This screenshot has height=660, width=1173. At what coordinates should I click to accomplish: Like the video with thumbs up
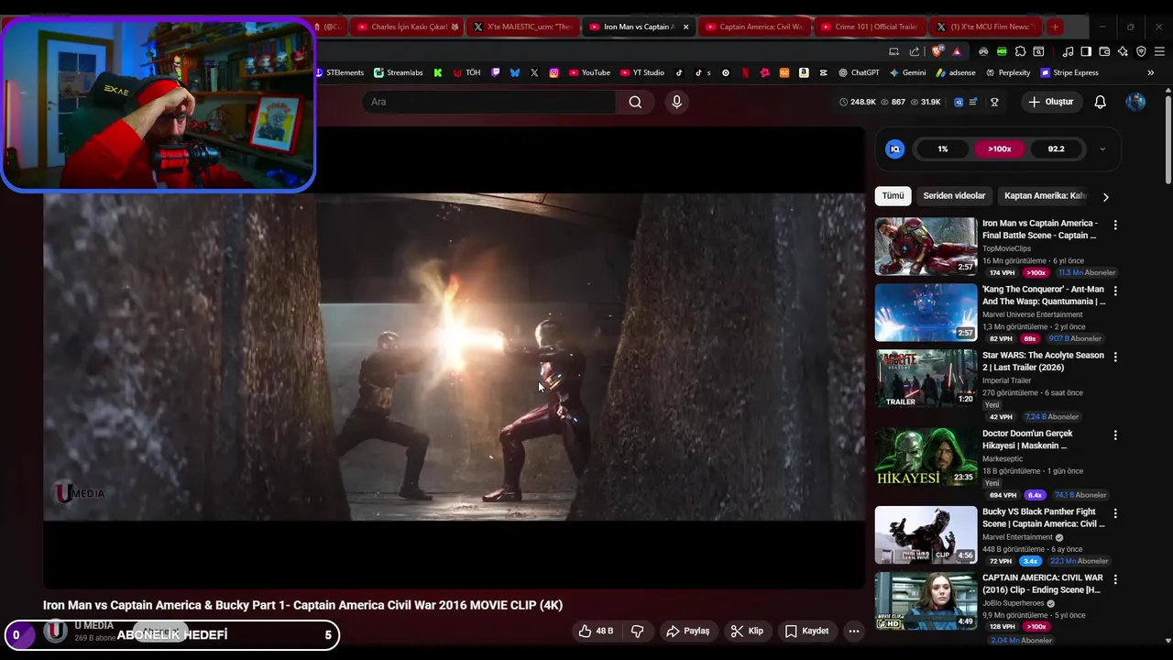(x=596, y=631)
